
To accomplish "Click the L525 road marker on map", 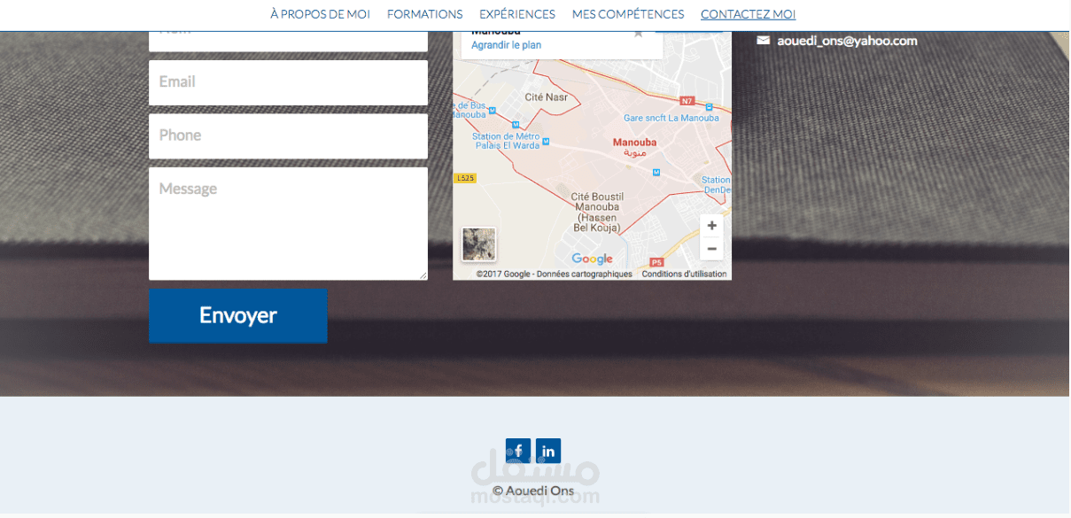I will click(x=465, y=178).
